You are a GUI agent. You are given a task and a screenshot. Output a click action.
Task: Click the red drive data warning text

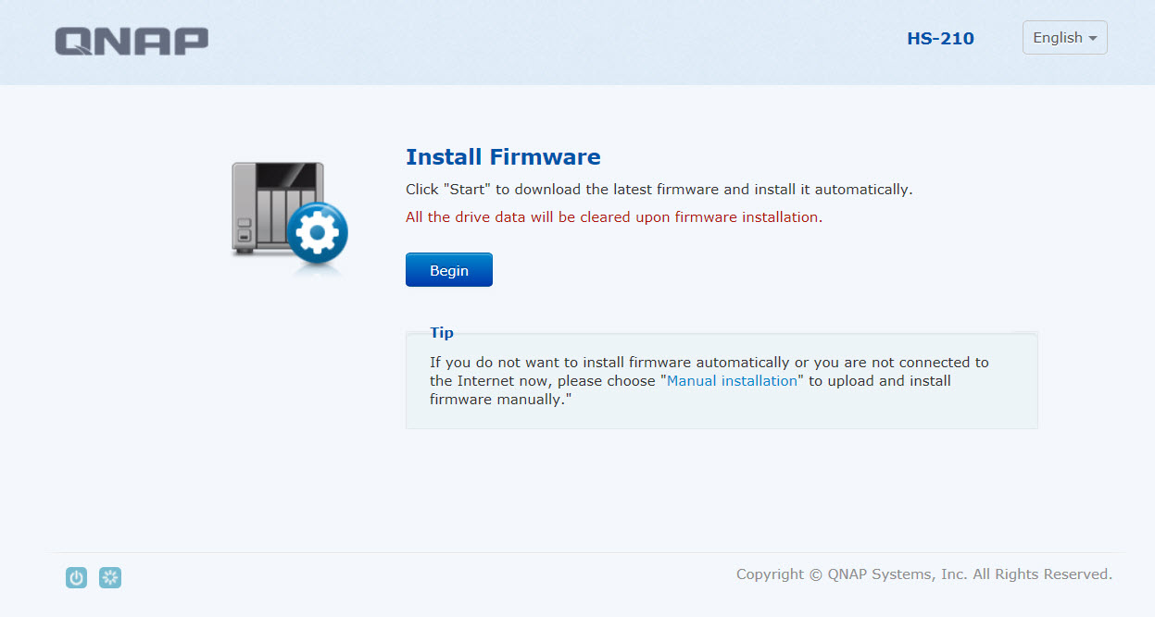[614, 217]
